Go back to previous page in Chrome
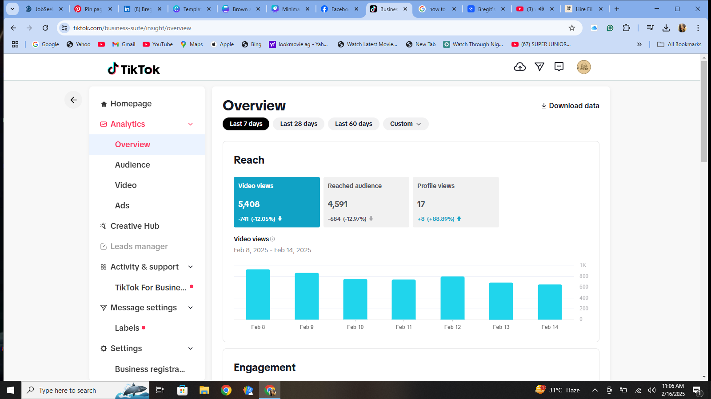711x399 pixels. click(13, 28)
